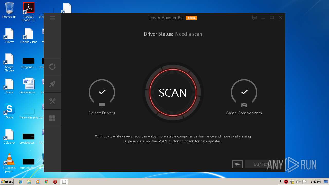Select termsacross desktop file

(29, 164)
